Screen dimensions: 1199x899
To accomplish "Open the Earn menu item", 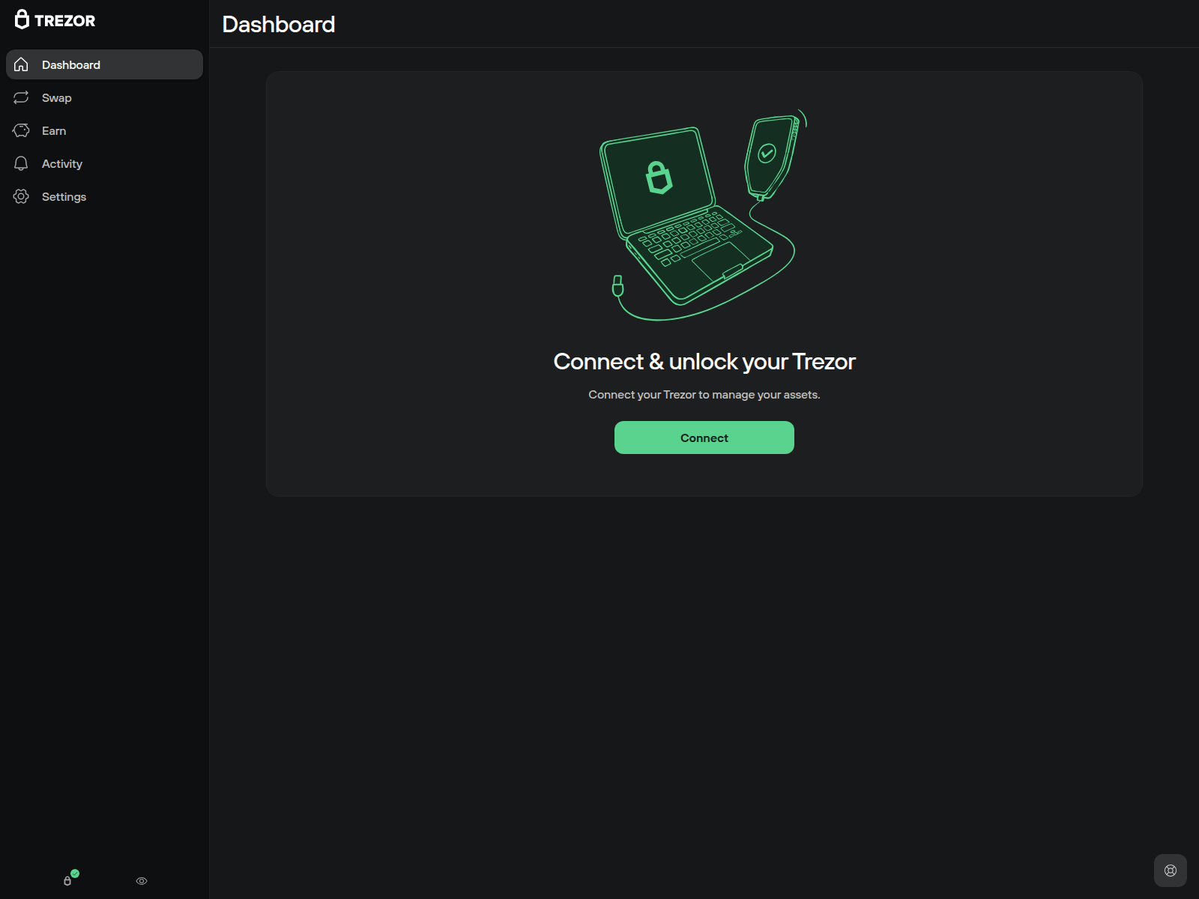I will point(104,130).
